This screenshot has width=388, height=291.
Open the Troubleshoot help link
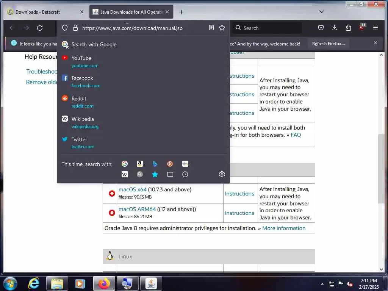42,72
